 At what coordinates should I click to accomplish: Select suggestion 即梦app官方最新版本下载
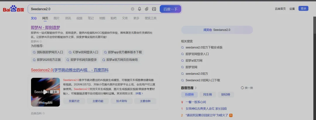click(123, 52)
